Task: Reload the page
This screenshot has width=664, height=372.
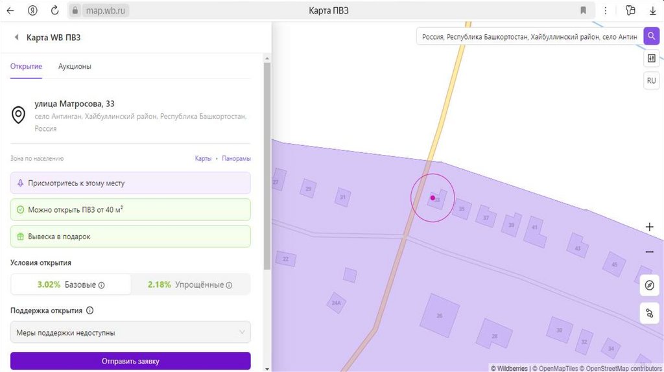Action: click(x=54, y=11)
